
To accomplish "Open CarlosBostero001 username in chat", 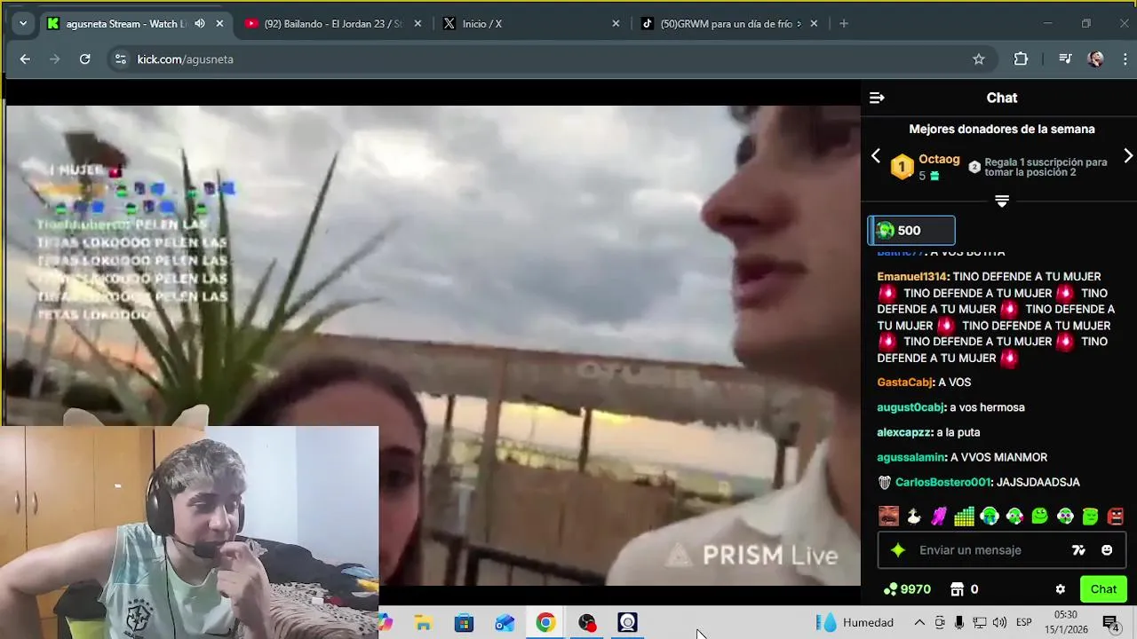I will coord(942,482).
